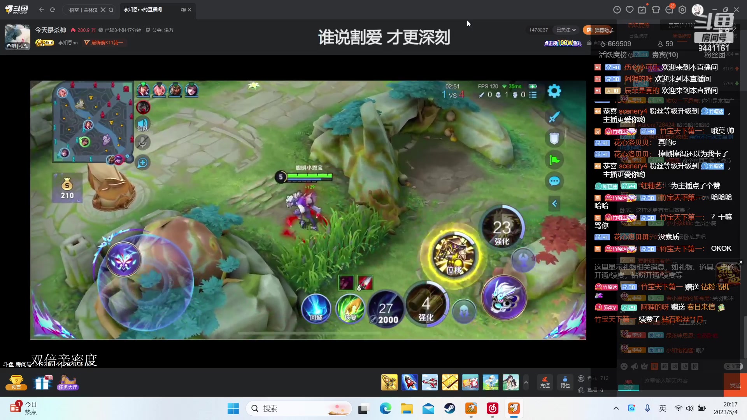Open messages icon with badge 2

pos(670,9)
